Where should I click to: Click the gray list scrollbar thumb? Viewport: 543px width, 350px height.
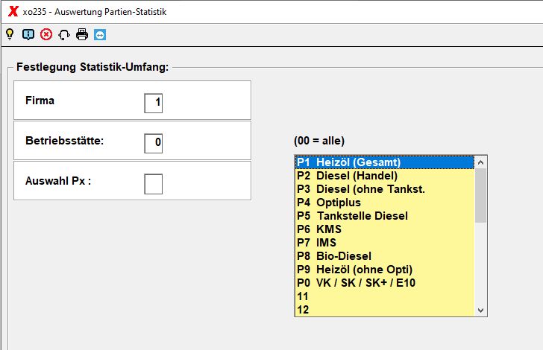point(480,195)
